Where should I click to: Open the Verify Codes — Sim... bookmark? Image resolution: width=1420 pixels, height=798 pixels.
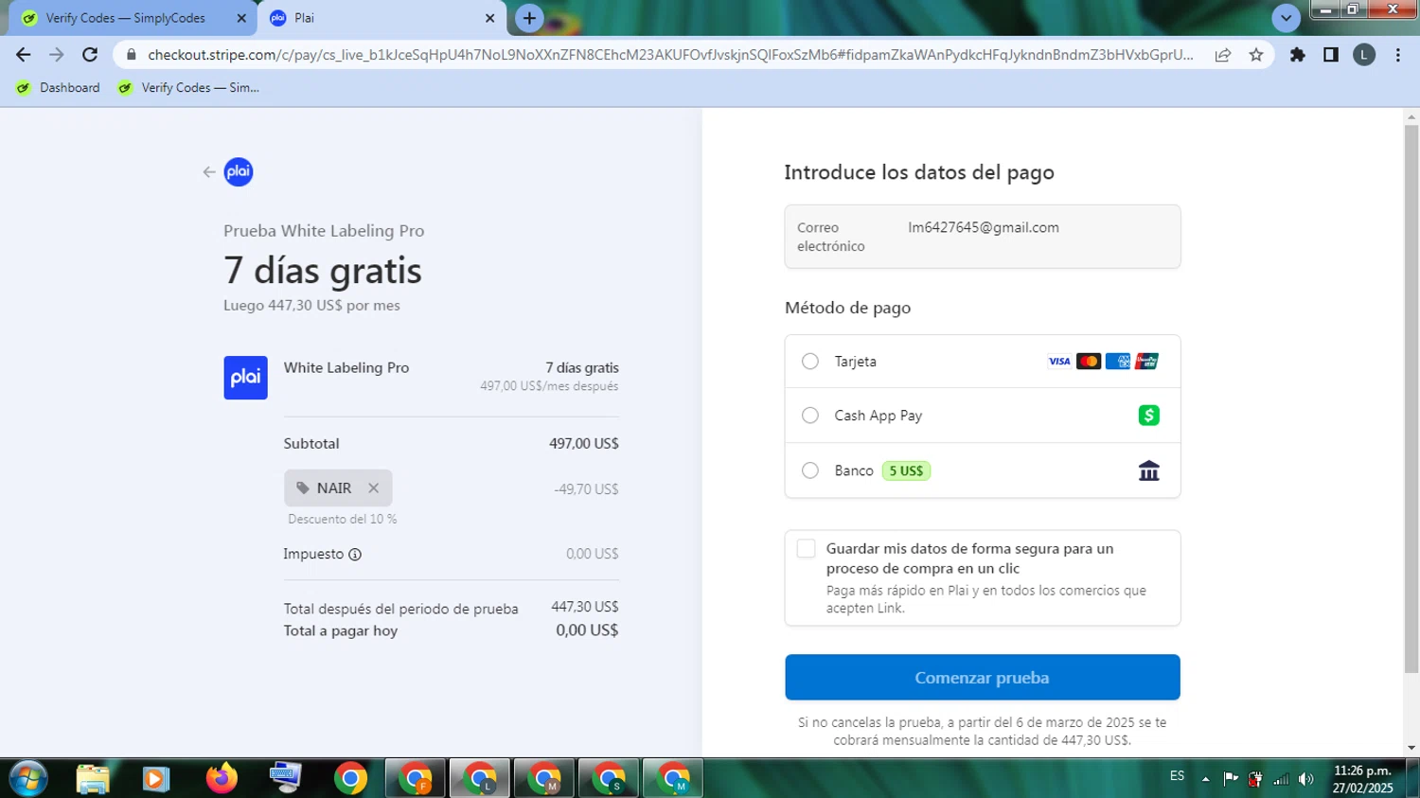tap(187, 88)
